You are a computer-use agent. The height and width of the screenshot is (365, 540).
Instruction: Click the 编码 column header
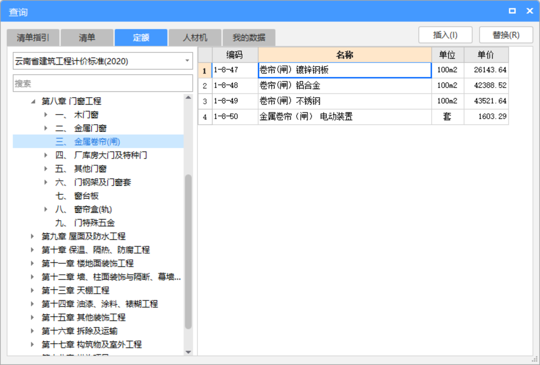click(x=235, y=55)
